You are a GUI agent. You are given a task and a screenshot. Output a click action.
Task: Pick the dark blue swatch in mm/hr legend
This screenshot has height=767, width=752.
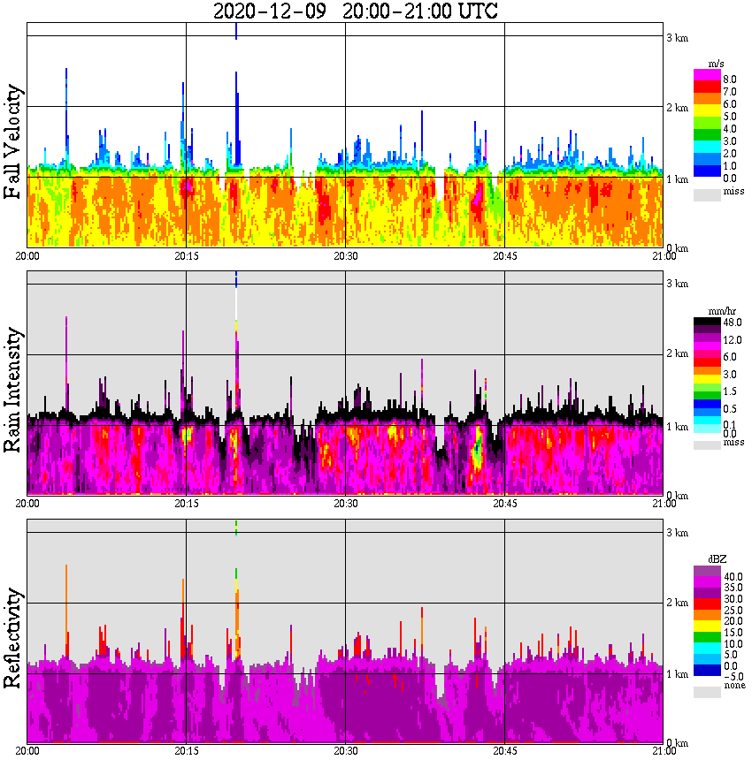[707, 404]
